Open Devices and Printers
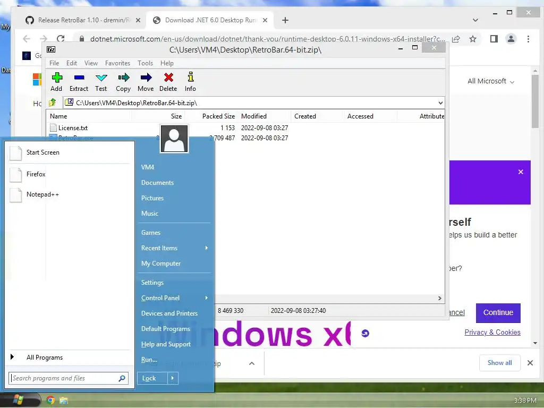544x408 pixels. (x=169, y=313)
